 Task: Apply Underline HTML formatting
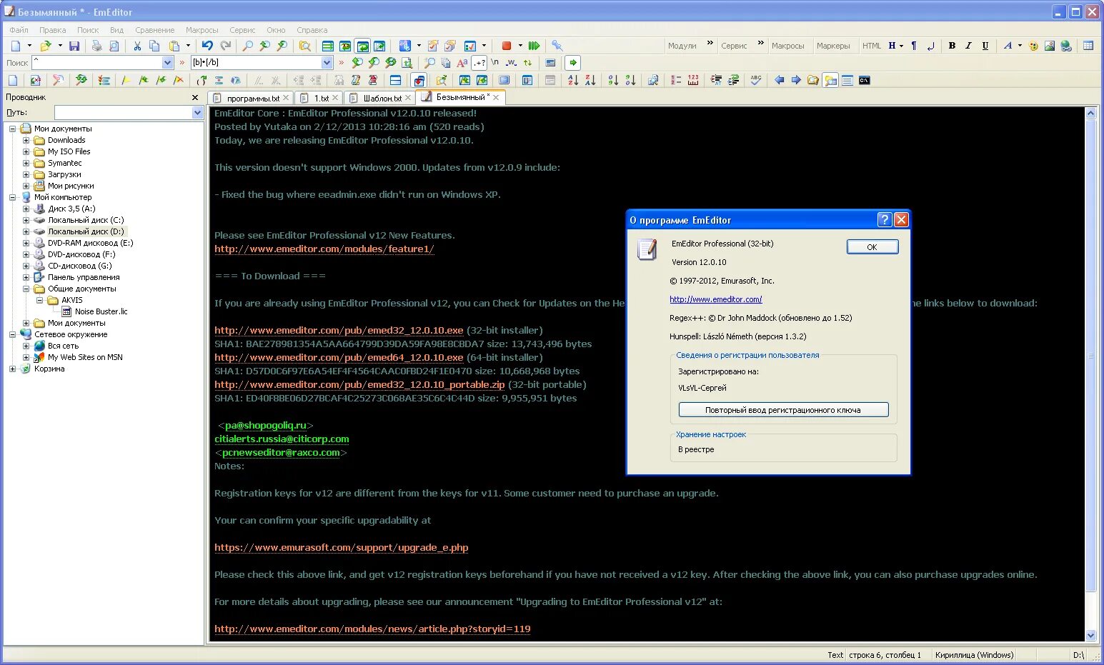985,46
